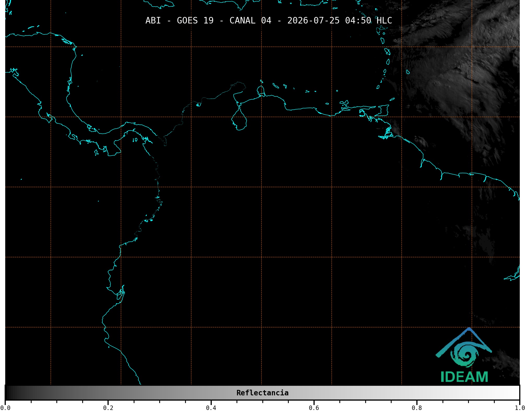
Task: Click the grayscale reflectance colorbar
Action: pos(262,393)
